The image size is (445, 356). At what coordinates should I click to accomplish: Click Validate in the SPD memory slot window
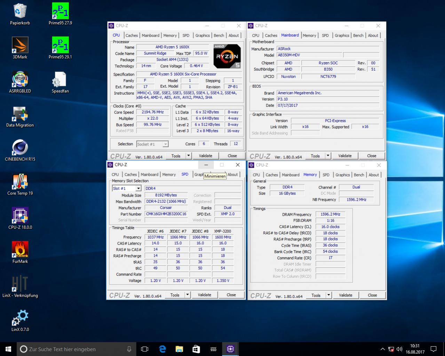pos(204,295)
